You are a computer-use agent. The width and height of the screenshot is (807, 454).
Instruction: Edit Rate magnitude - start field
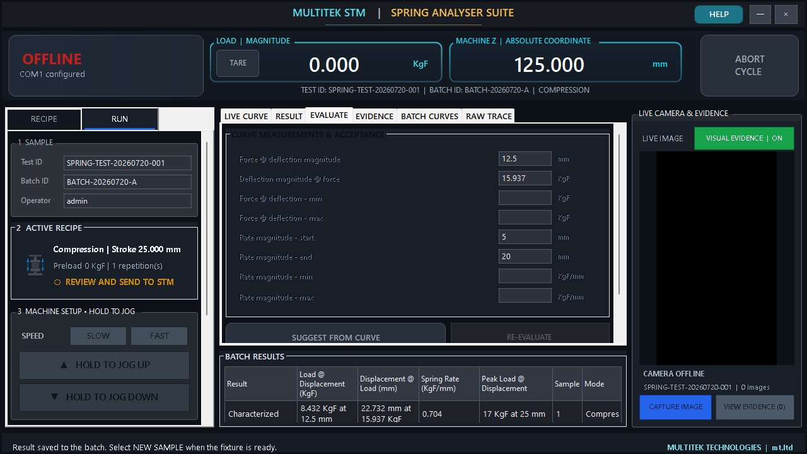tap(525, 237)
